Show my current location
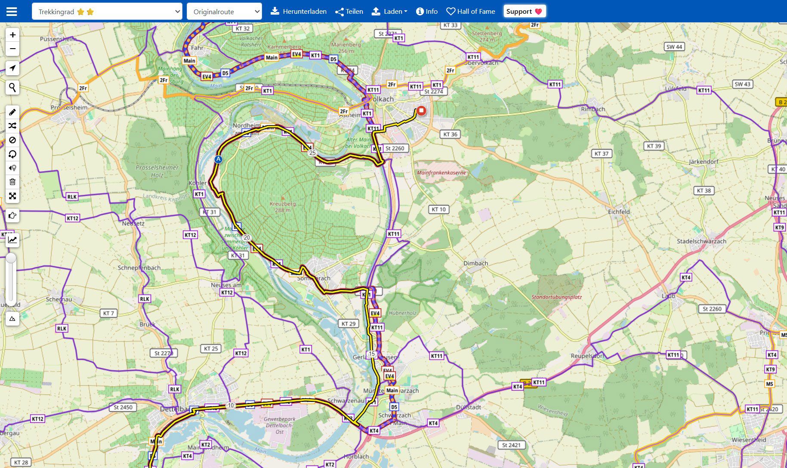 click(x=12, y=68)
